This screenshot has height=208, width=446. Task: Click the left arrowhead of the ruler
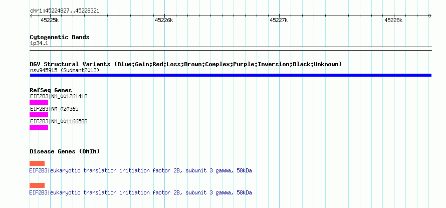[x=31, y=16]
